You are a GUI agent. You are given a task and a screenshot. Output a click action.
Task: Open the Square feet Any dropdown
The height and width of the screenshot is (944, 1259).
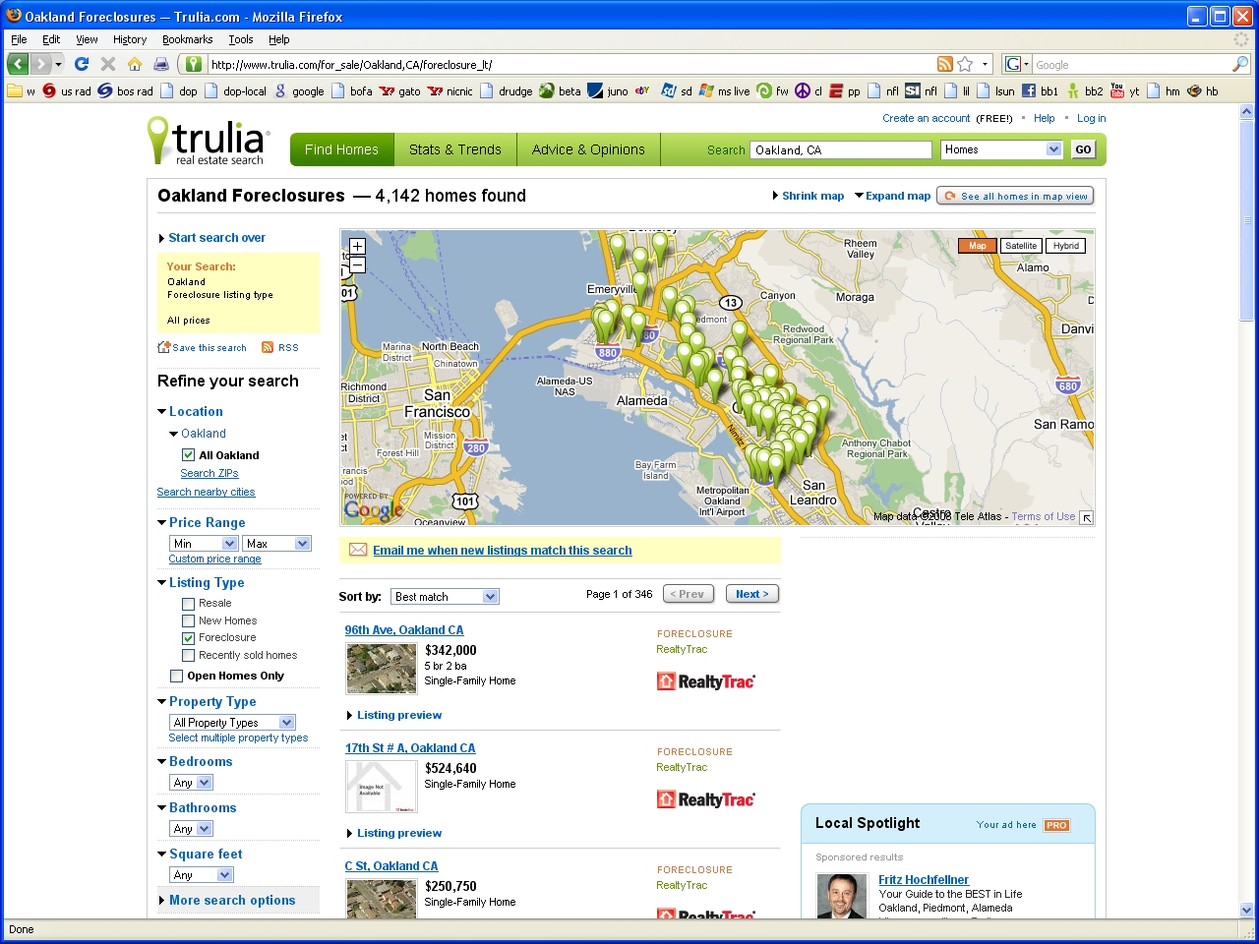[x=202, y=874]
